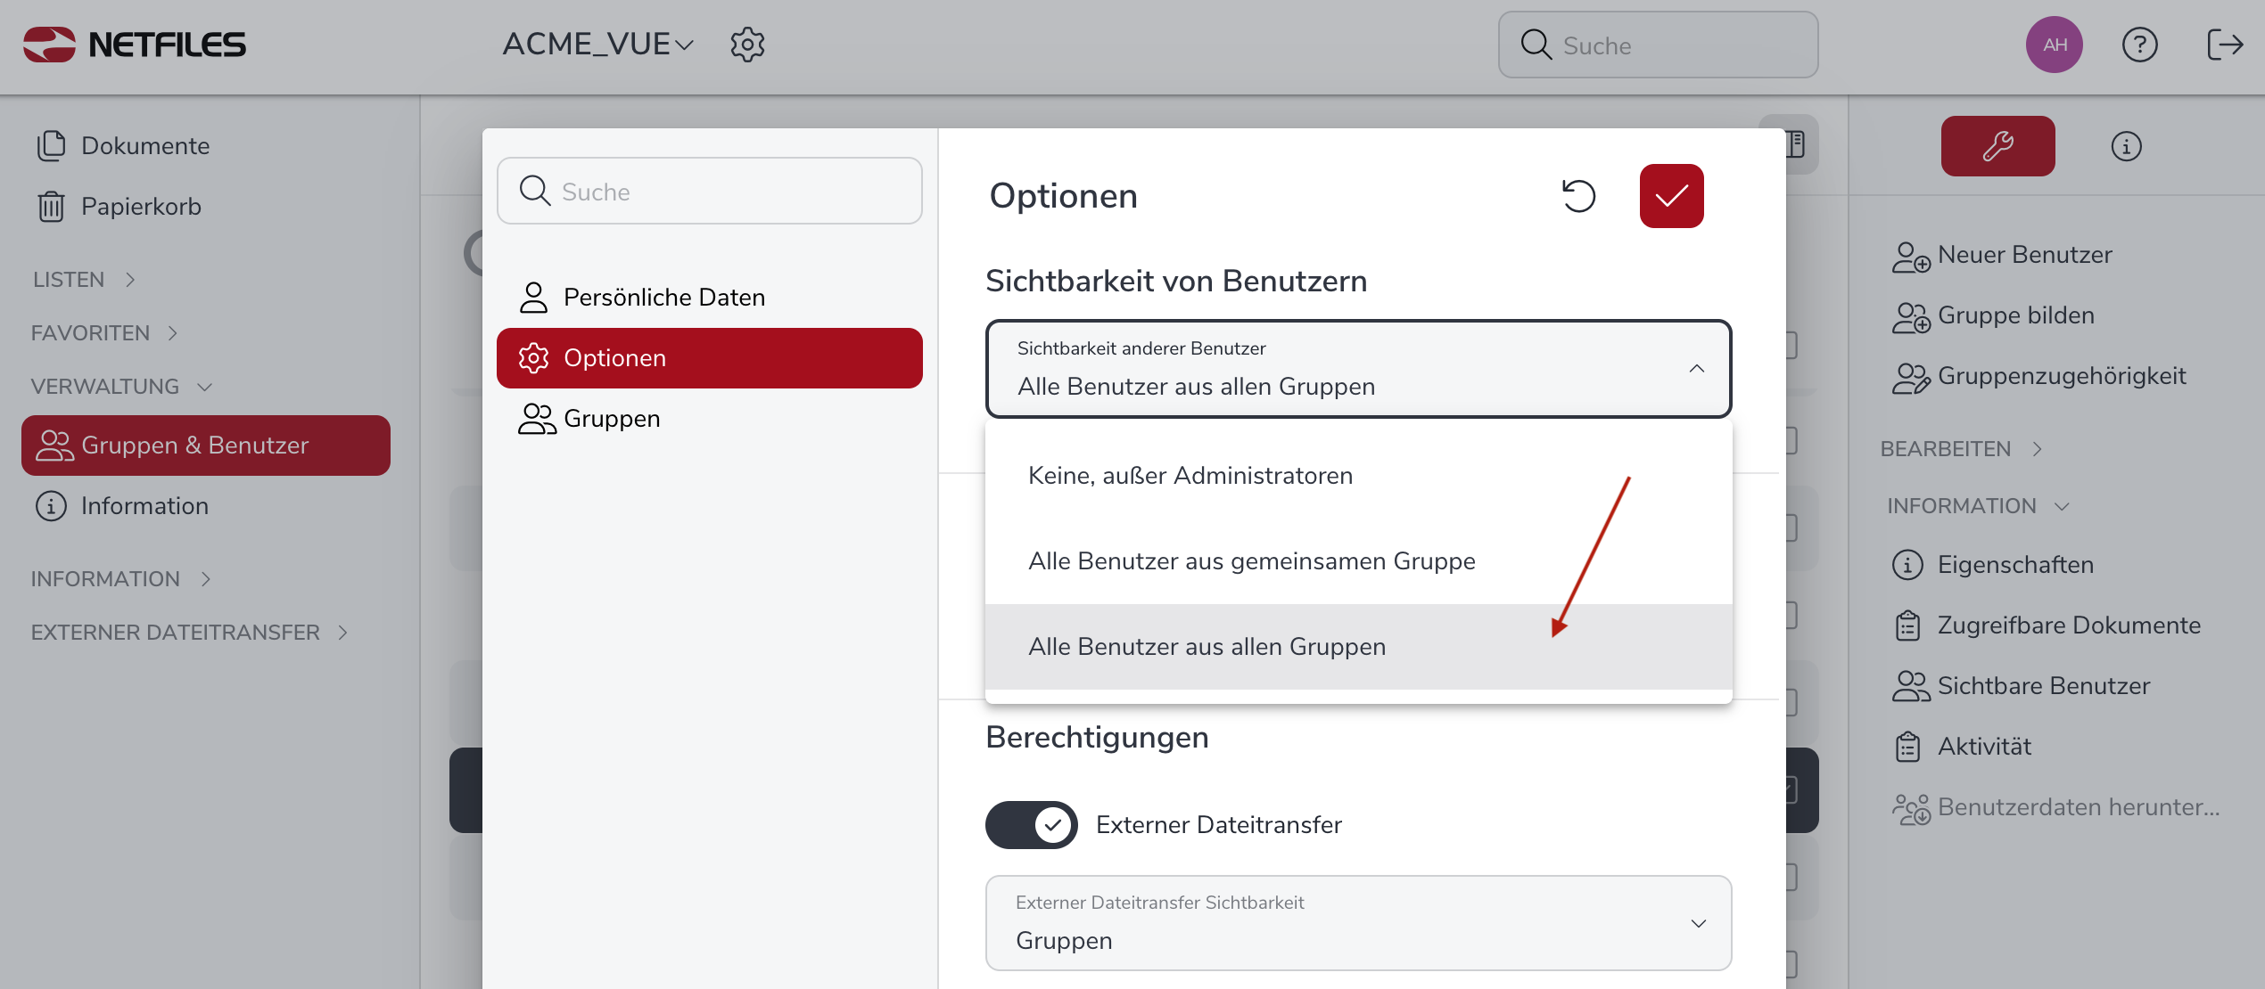Click the reset (undo) icon in Optionen
Screen dimensions: 2265x989
(1578, 196)
